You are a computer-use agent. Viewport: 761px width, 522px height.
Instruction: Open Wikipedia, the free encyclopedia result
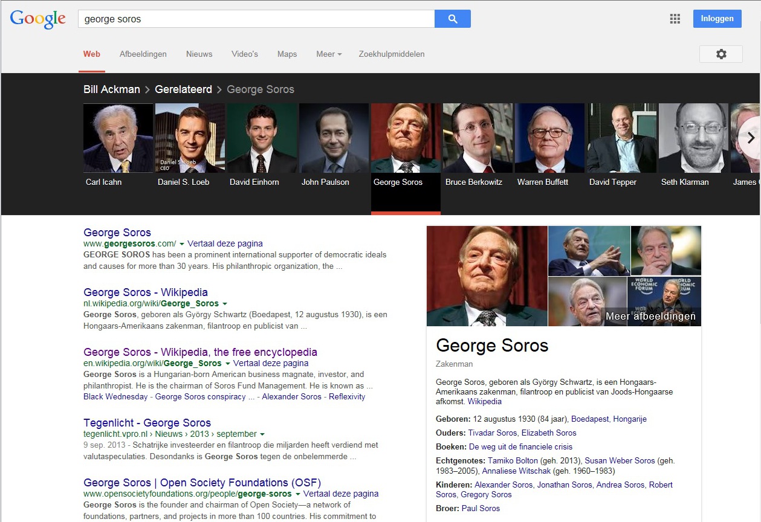tap(200, 352)
